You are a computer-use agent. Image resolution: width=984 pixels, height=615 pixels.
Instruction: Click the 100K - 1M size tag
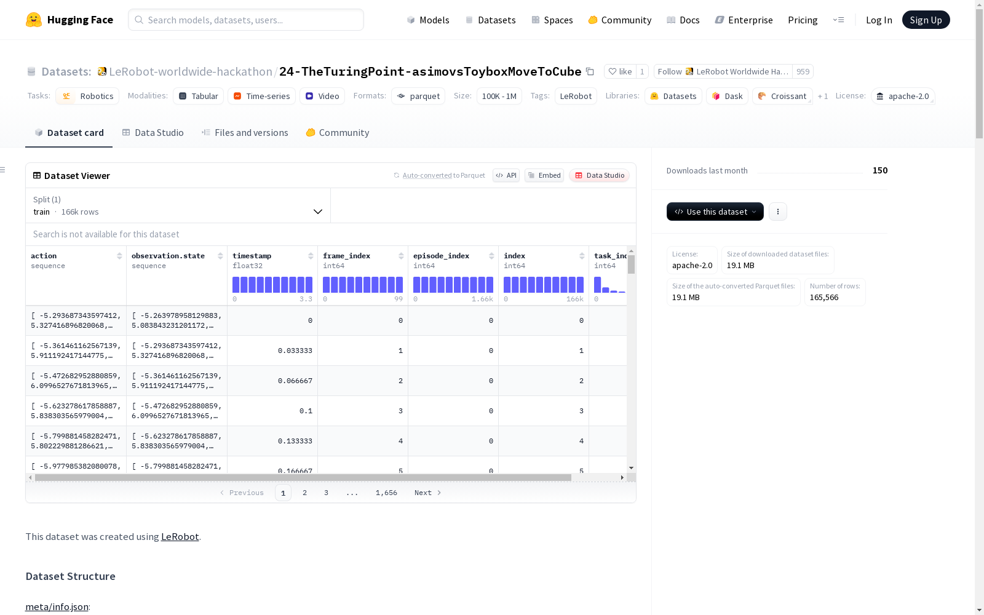(x=499, y=96)
